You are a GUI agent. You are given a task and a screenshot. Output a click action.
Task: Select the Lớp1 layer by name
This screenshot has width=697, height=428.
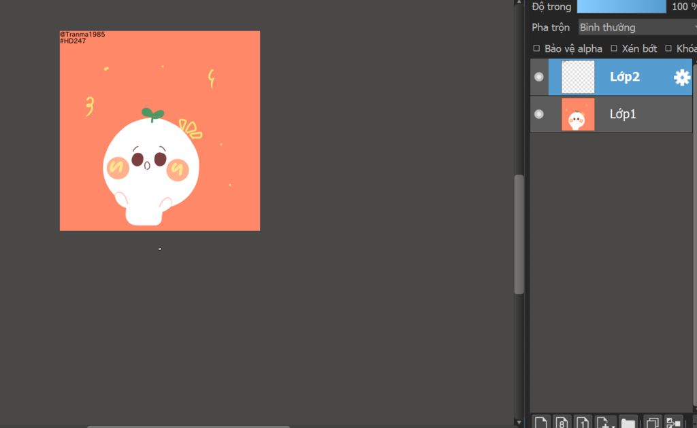[622, 114]
